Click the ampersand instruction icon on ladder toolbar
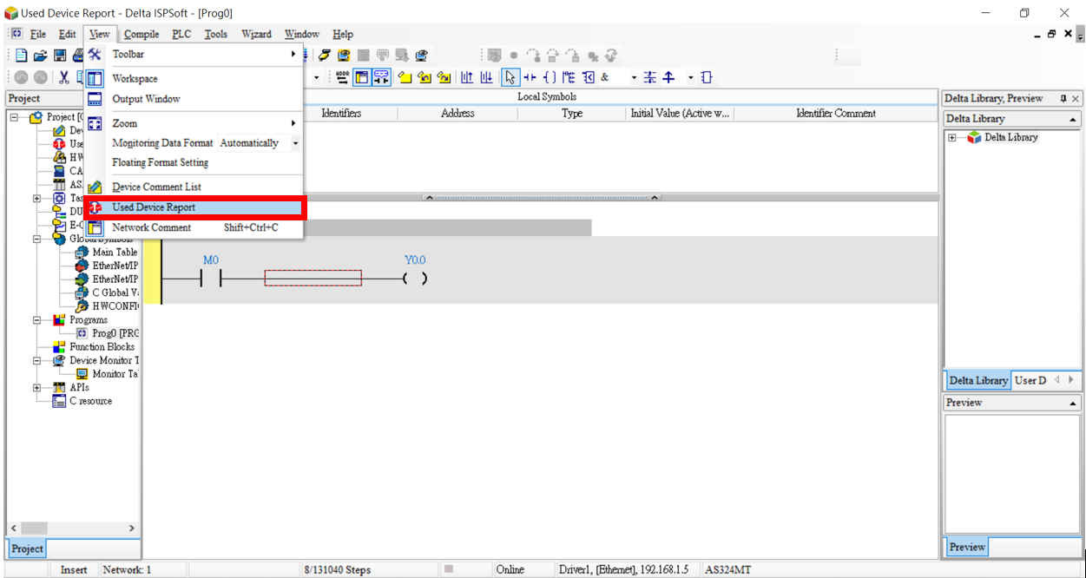The width and height of the screenshot is (1086, 578). point(605,76)
